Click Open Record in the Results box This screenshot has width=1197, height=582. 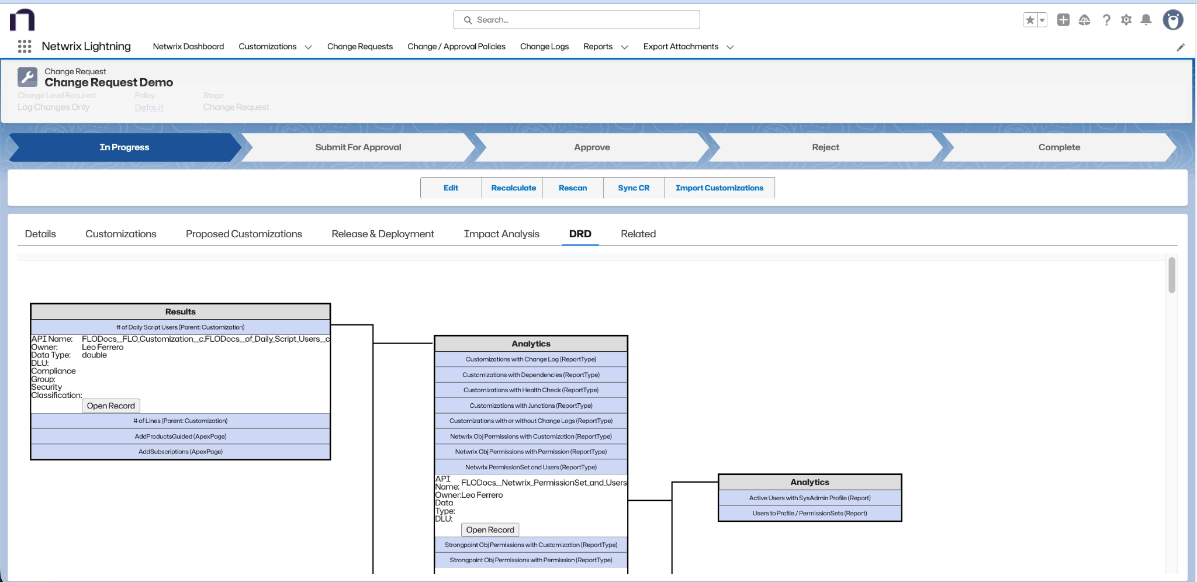coord(110,406)
